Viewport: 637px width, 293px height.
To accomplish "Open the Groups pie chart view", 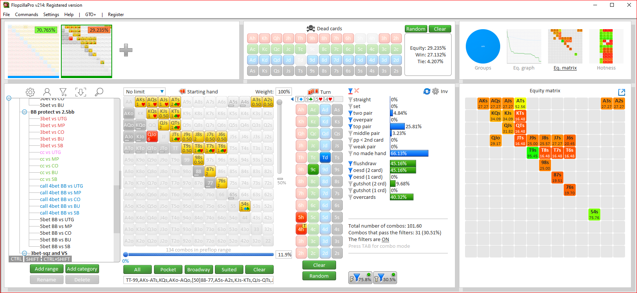I will coord(483,46).
